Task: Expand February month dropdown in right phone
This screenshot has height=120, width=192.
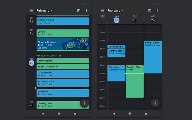Action: pos(115,10)
